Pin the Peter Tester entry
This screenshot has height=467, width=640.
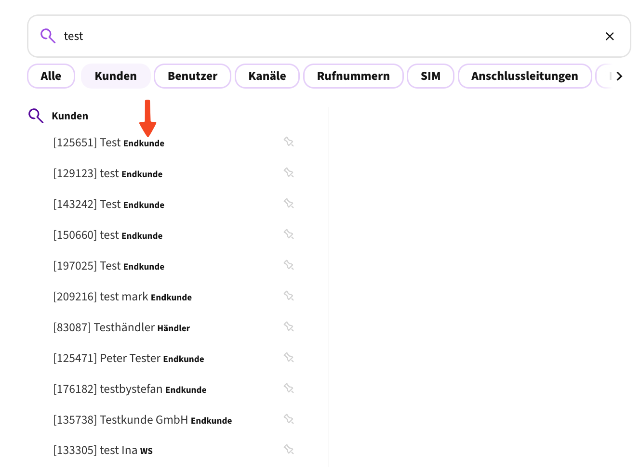(x=289, y=358)
